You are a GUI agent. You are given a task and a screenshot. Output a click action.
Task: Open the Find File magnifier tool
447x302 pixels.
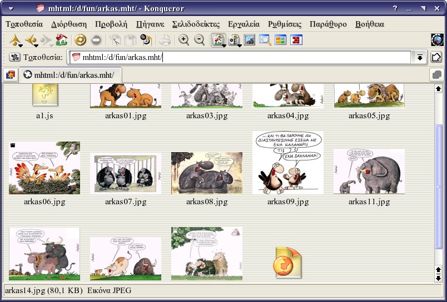[265, 40]
